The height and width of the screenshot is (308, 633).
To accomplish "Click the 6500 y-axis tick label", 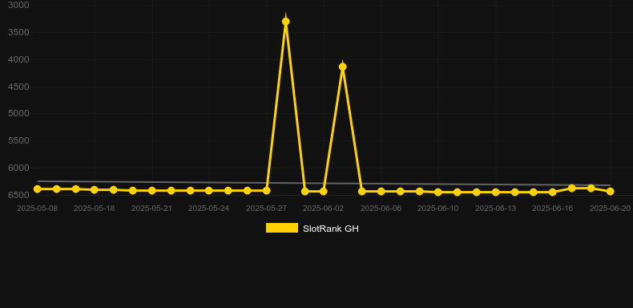I will click(18, 195).
